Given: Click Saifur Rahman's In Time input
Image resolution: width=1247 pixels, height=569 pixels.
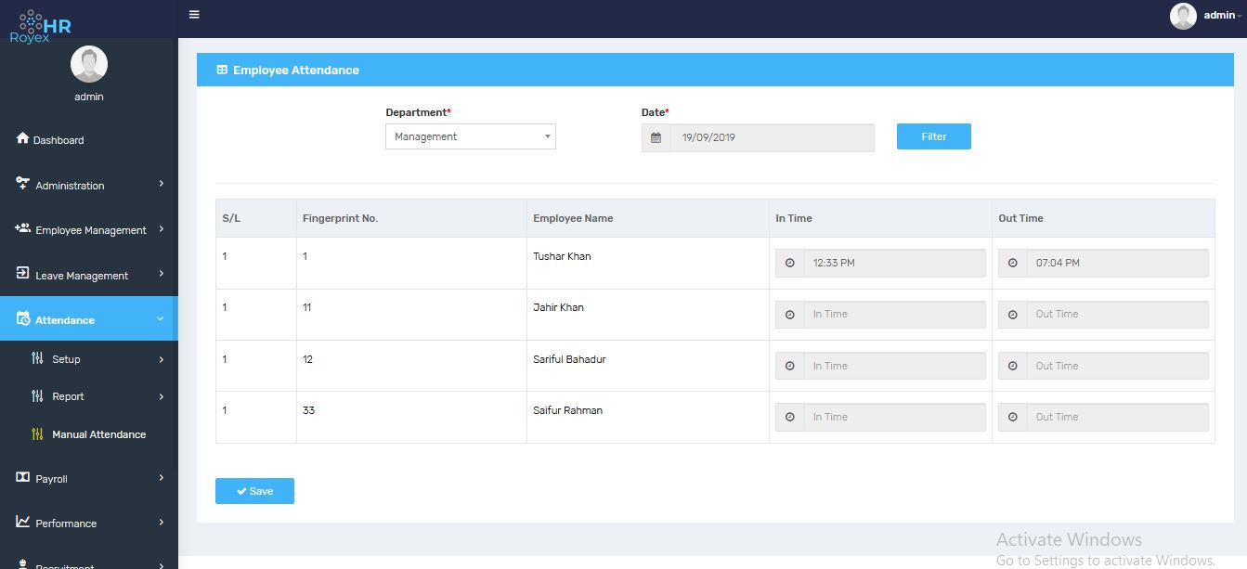Looking at the screenshot, I should (894, 417).
